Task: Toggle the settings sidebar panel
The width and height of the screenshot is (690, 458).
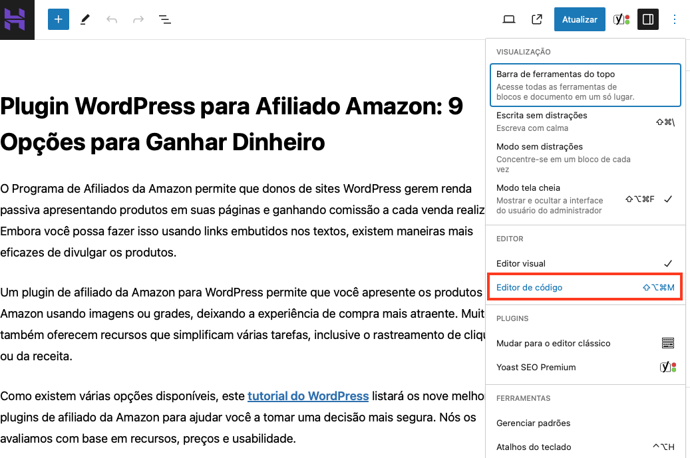Action: point(647,19)
